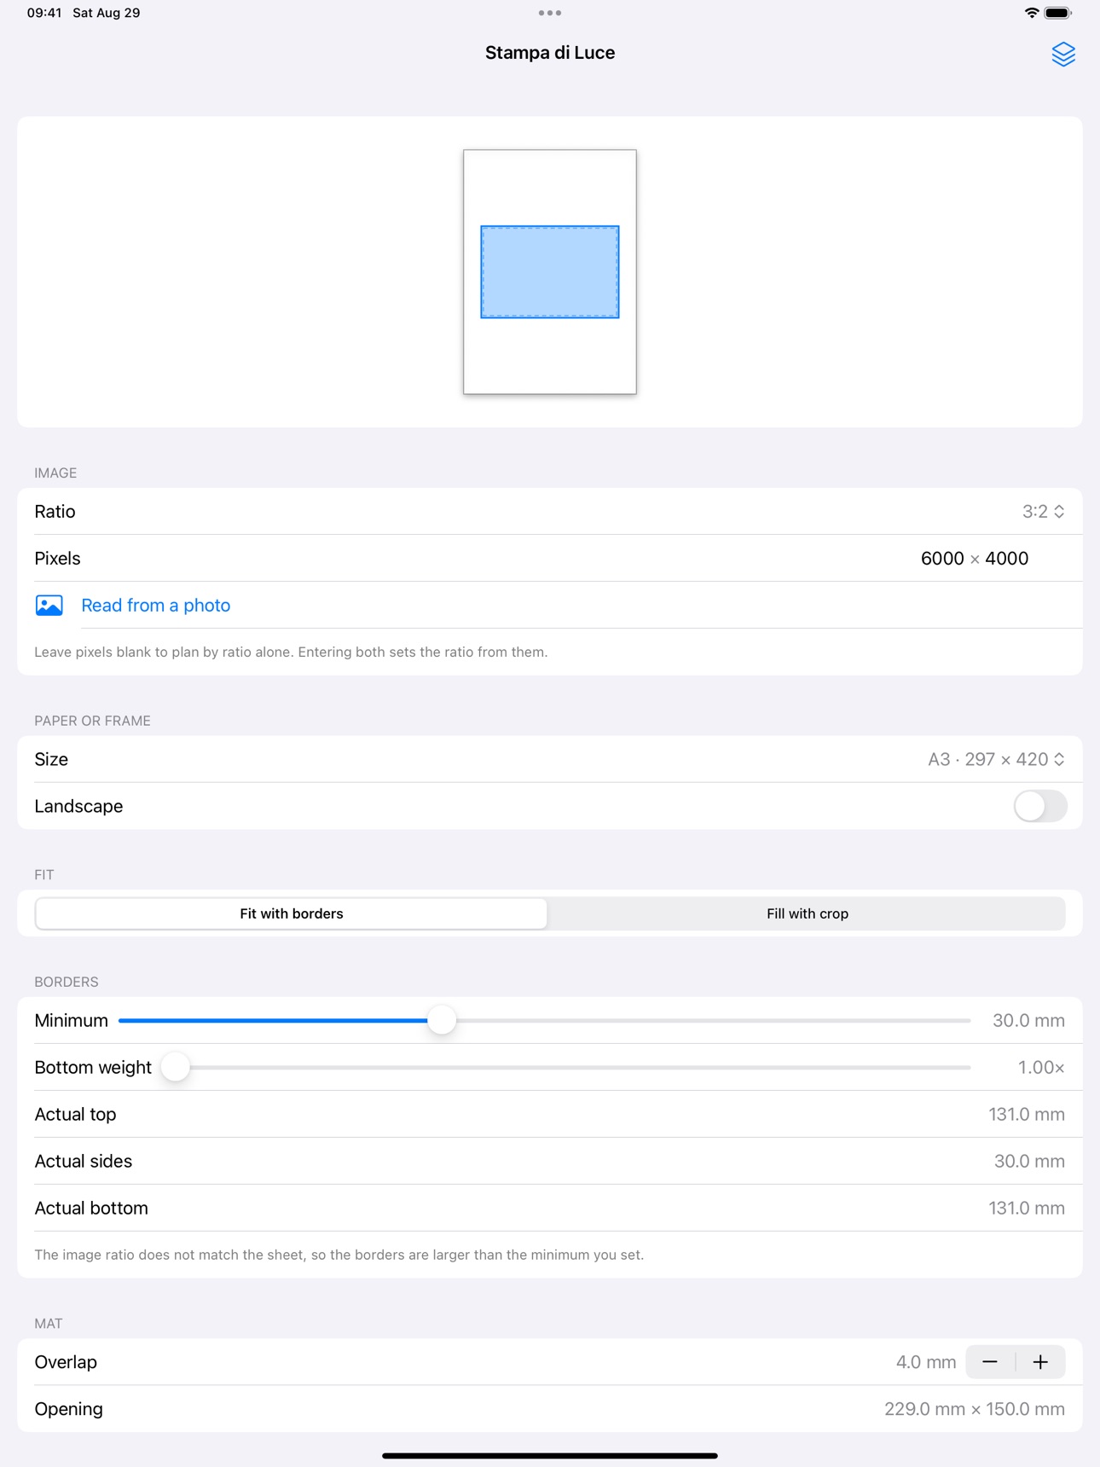
Task: Toggle the Landscape switch
Action: [x=1039, y=806]
